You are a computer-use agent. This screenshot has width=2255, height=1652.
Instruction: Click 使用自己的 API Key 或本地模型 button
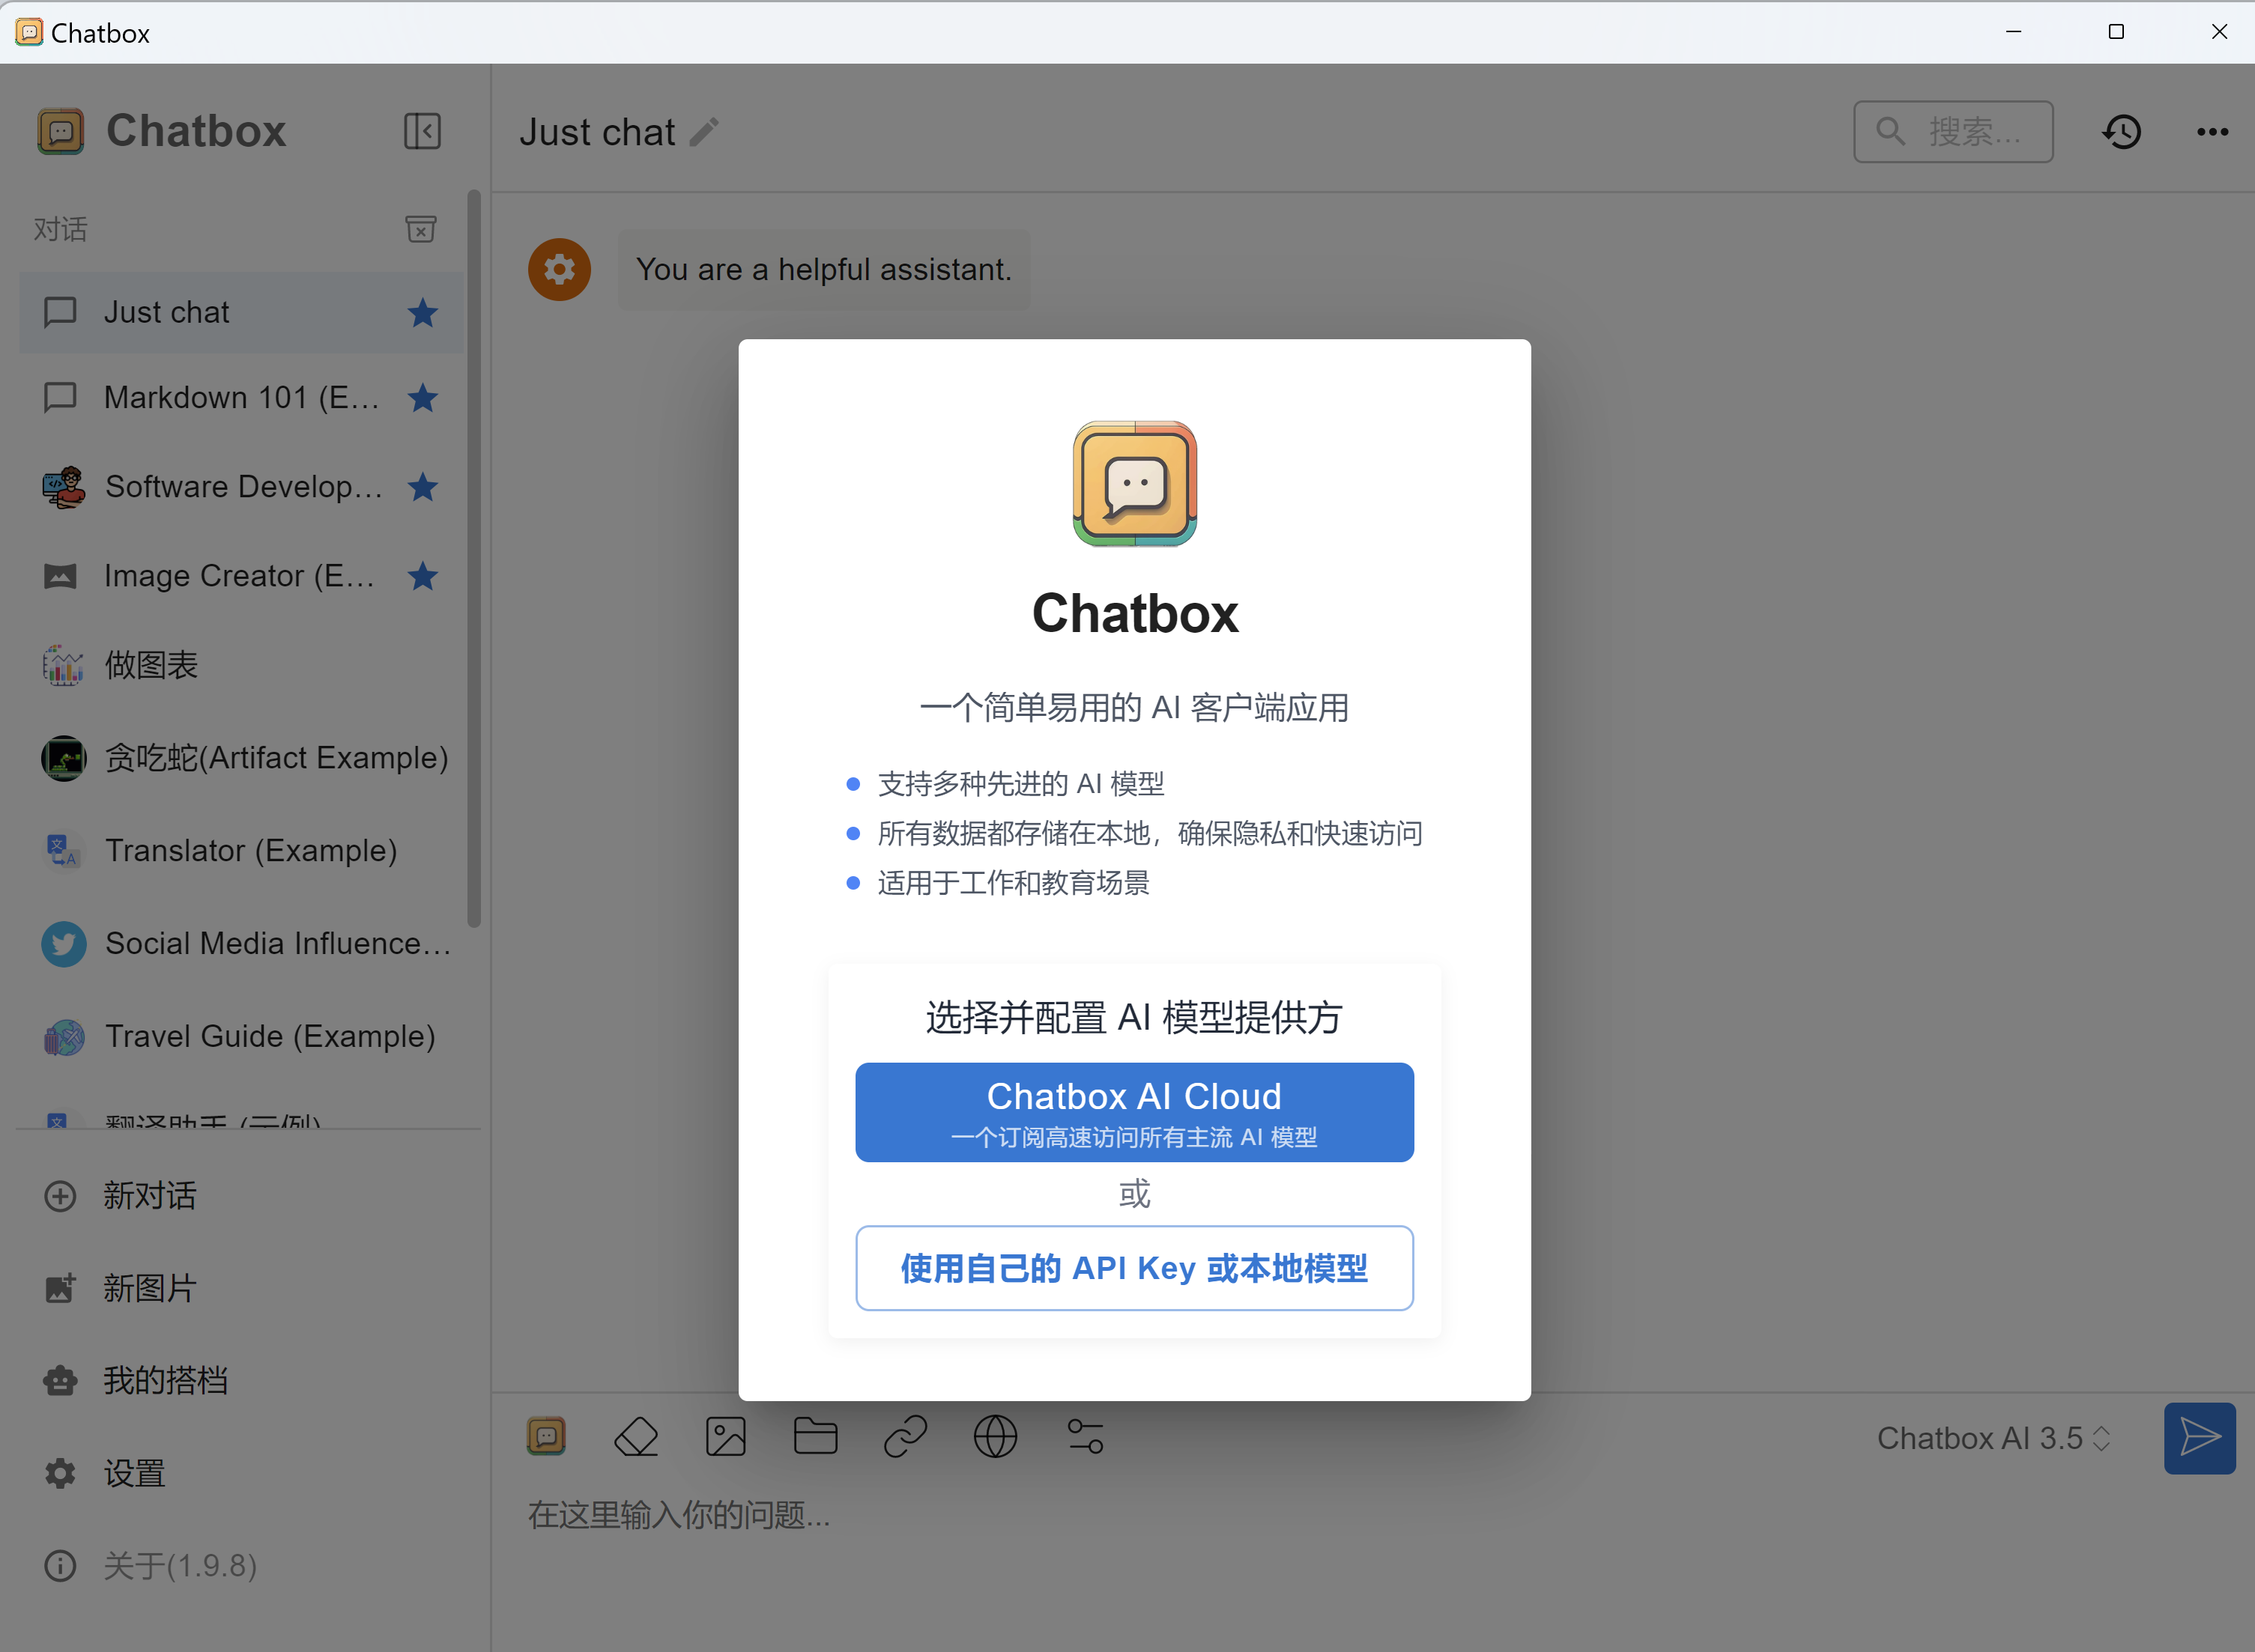click(1133, 1268)
